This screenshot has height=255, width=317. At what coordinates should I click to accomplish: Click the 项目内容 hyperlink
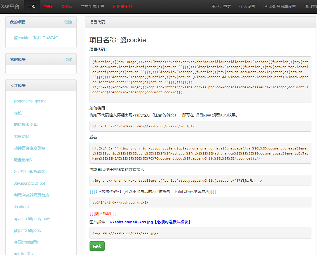coord(203,115)
